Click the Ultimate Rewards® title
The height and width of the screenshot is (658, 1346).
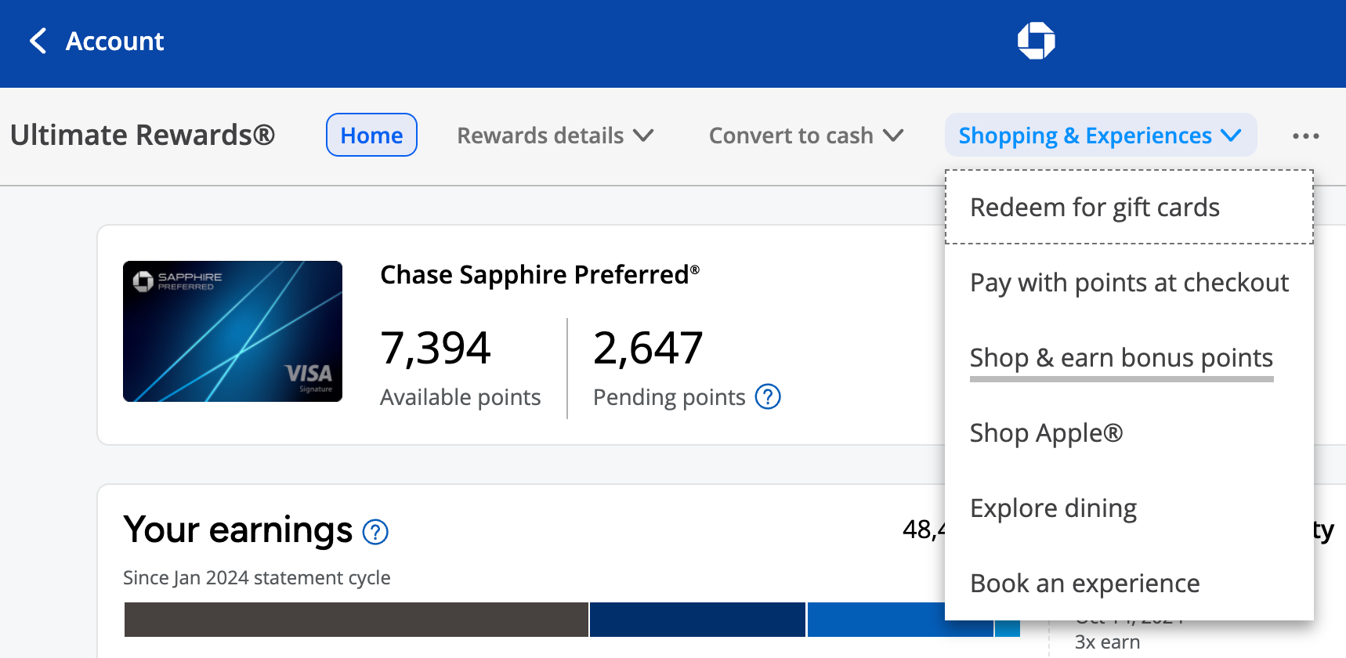coord(143,136)
